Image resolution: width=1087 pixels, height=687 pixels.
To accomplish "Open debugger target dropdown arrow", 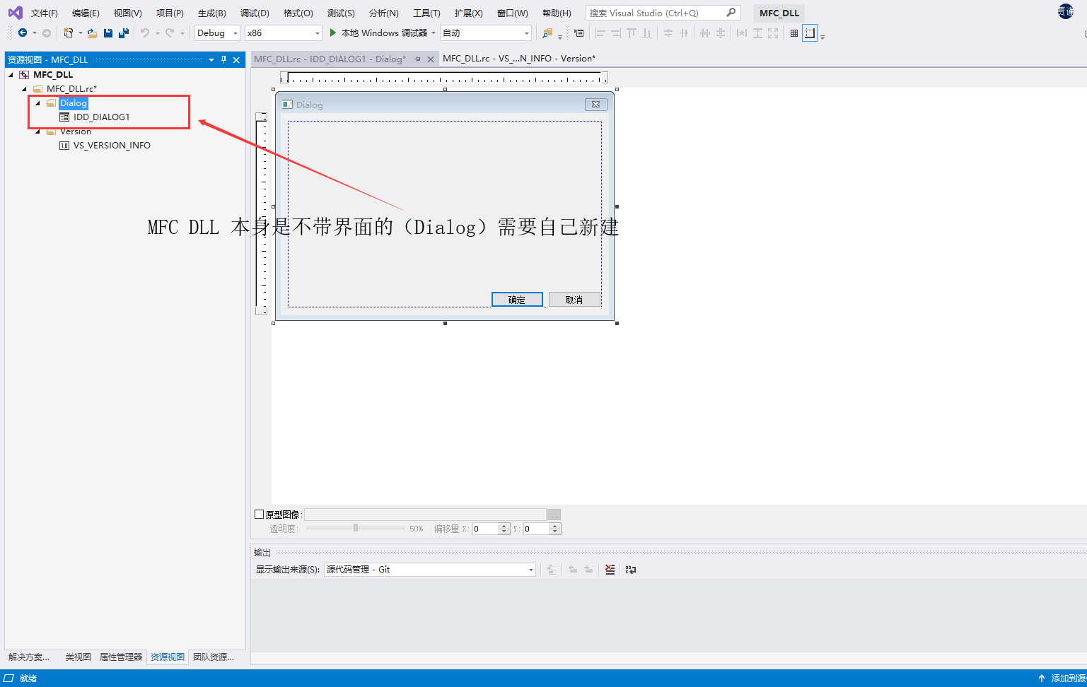I will point(434,33).
